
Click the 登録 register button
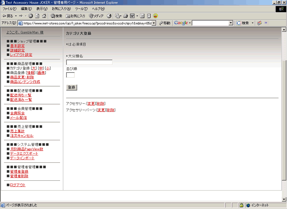71,87
